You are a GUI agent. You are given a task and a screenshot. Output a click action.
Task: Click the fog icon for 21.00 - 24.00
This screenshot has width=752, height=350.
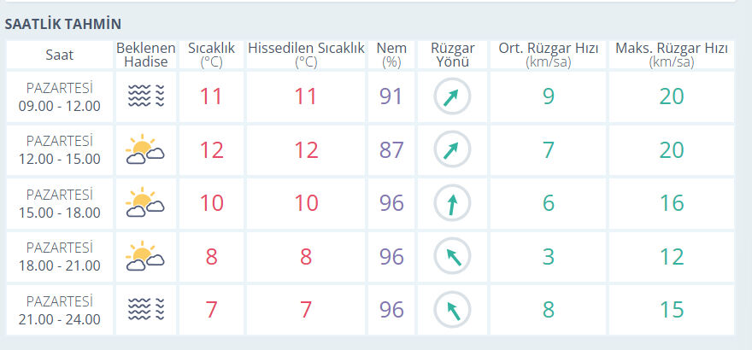coord(144,309)
